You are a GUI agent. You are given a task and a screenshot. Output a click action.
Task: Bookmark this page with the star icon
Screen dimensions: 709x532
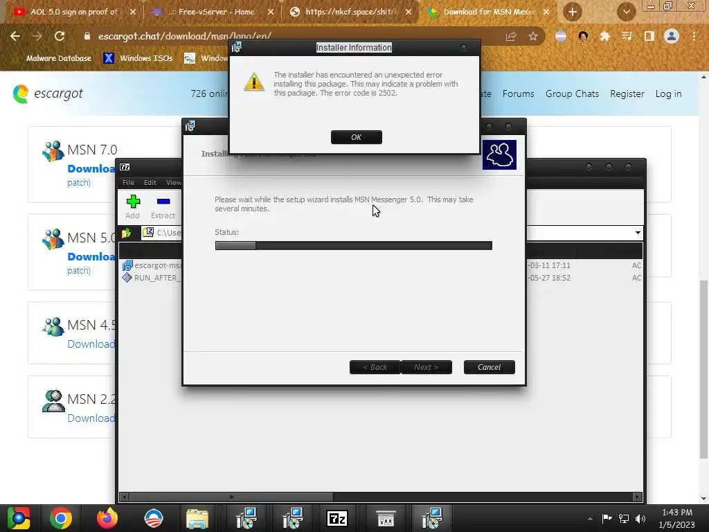[533, 36]
